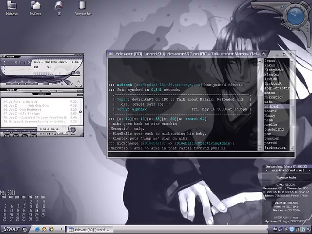Click the playlist ADD button

[7, 136]
